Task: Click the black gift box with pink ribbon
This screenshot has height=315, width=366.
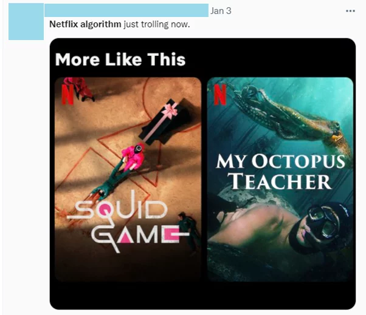Action: pyautogui.click(x=165, y=121)
